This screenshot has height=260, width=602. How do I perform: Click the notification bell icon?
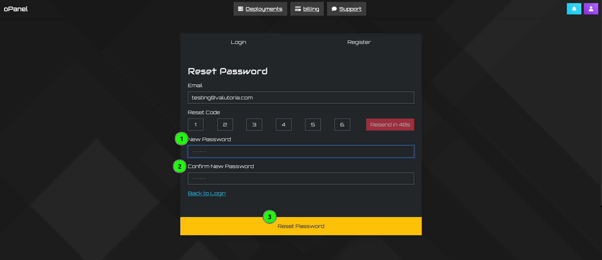(574, 9)
